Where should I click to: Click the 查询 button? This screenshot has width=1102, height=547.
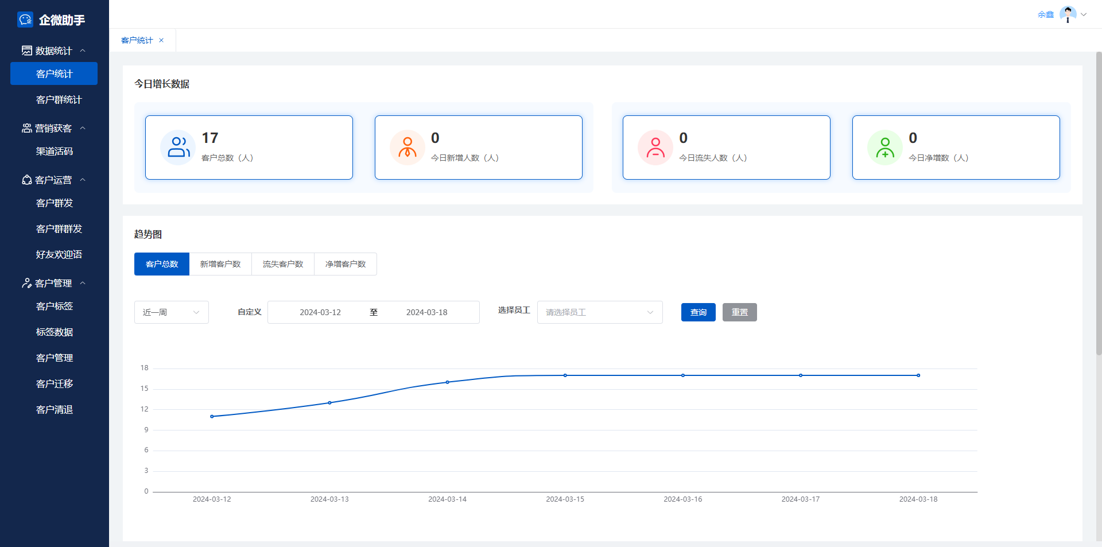[698, 312]
